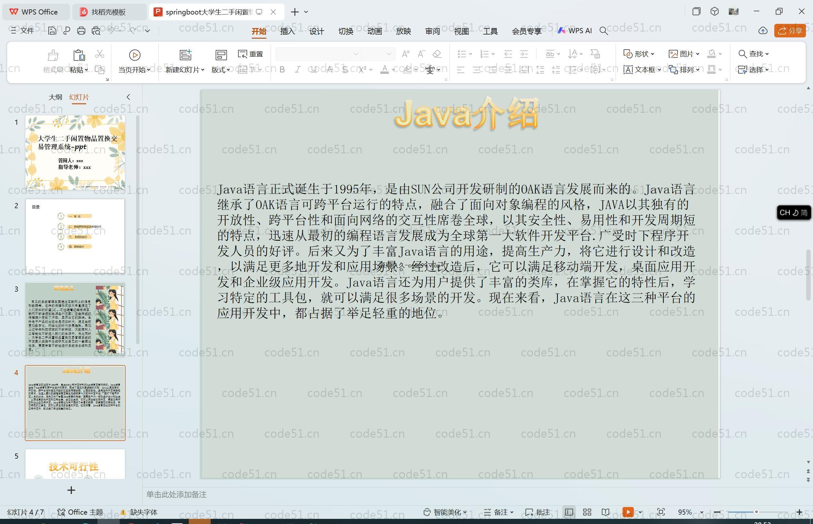Expand the New Slide (新建幻灯片) dropdown
Viewport: 813px width, 524px height.
coord(185,70)
